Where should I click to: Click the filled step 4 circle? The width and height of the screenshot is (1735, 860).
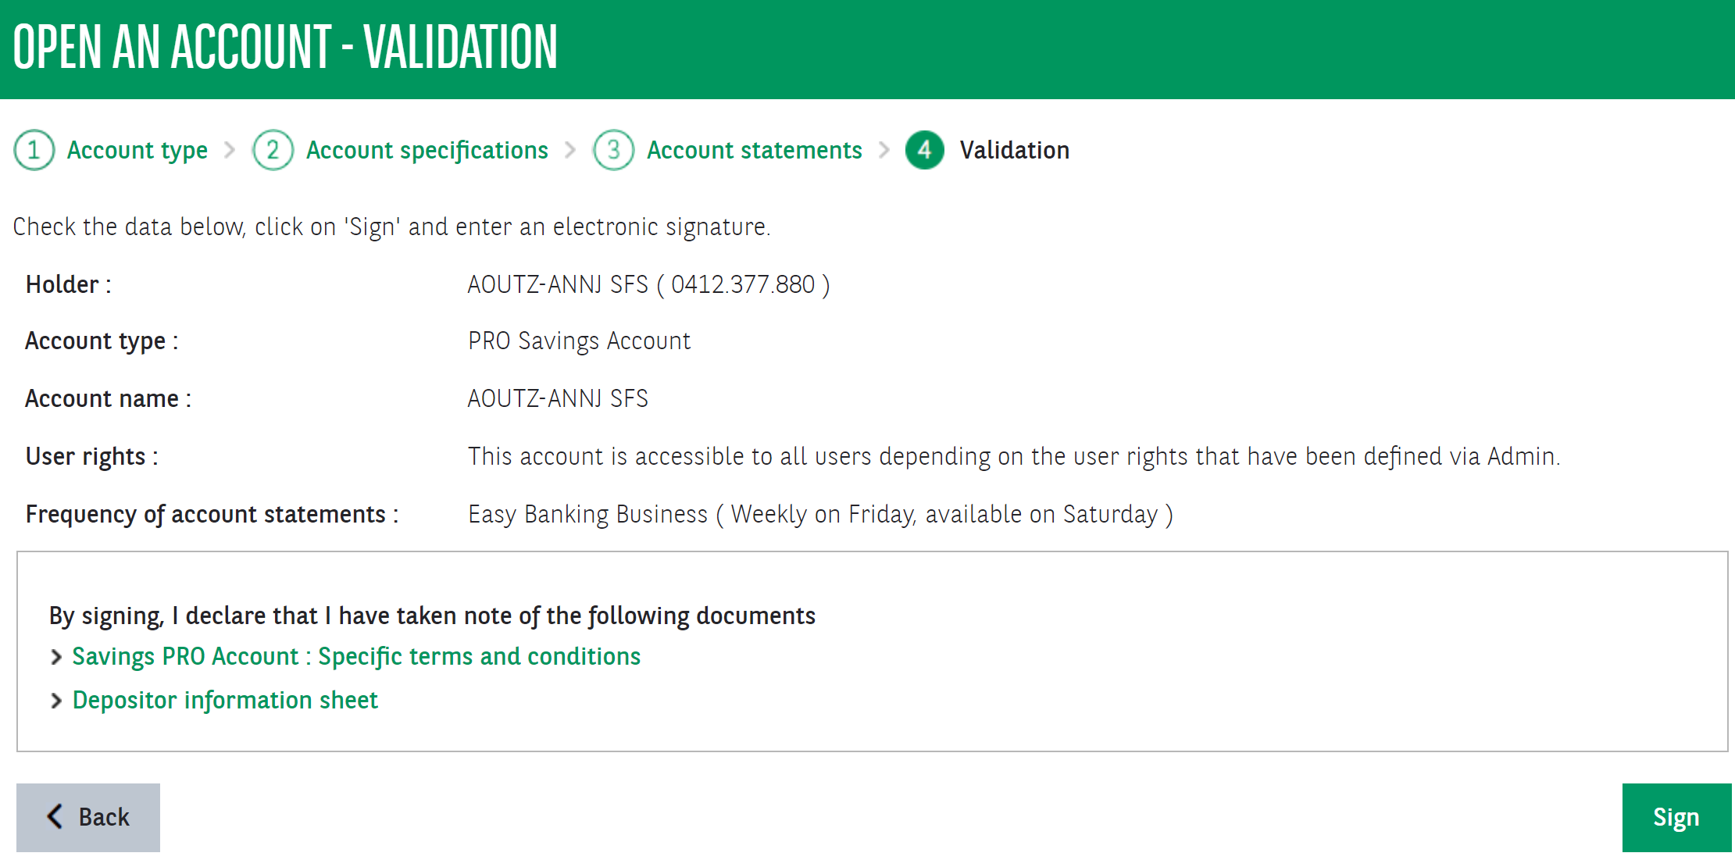(x=925, y=150)
